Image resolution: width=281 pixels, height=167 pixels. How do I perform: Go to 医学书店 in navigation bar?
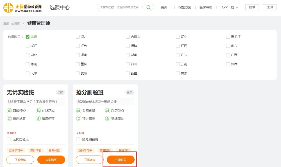point(206,7)
